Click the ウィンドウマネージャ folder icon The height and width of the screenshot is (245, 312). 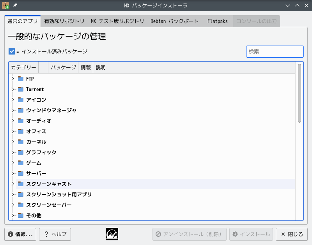[x=21, y=110]
